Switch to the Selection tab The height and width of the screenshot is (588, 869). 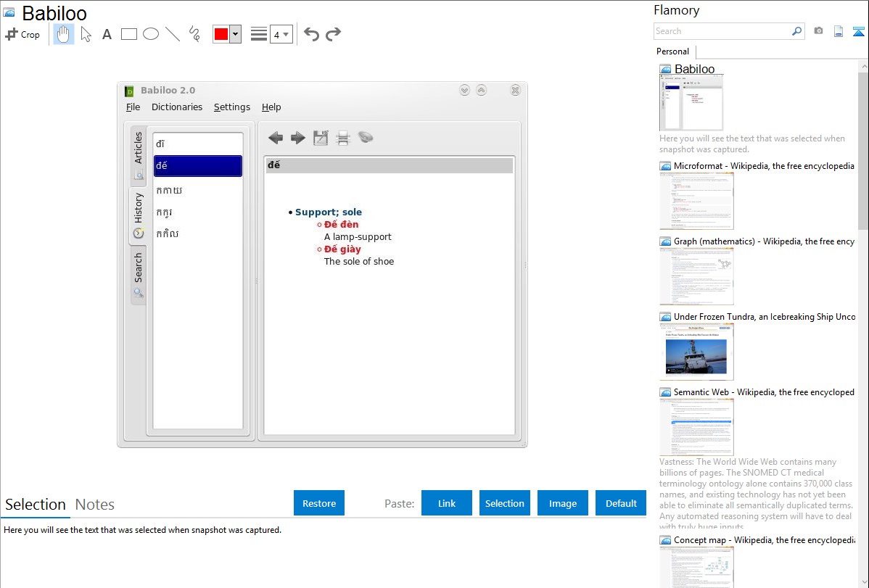[x=36, y=505]
